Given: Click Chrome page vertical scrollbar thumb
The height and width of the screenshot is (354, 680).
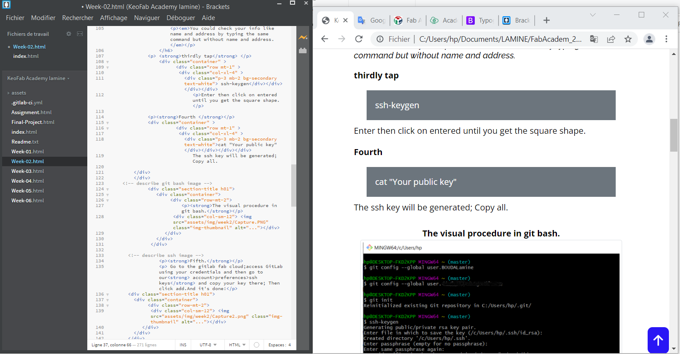Looking at the screenshot, I should (674, 135).
